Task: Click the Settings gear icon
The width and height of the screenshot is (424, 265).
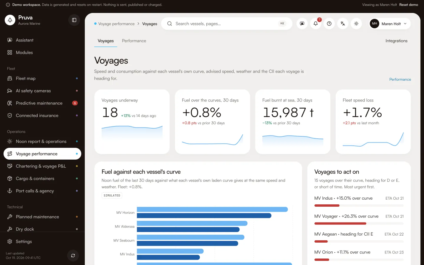Action: tap(10, 241)
